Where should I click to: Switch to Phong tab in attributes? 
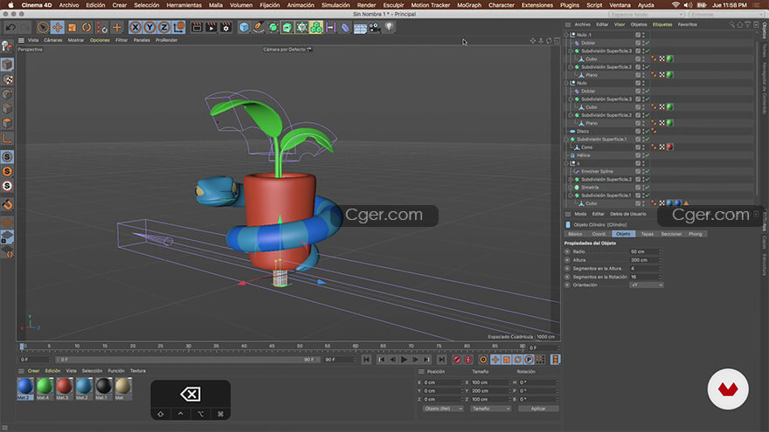tap(695, 234)
